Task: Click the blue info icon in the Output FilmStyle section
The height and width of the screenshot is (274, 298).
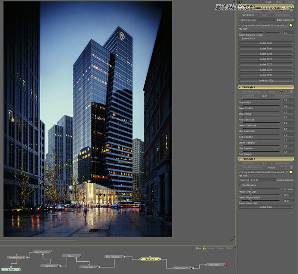Action: pyautogui.click(x=291, y=168)
